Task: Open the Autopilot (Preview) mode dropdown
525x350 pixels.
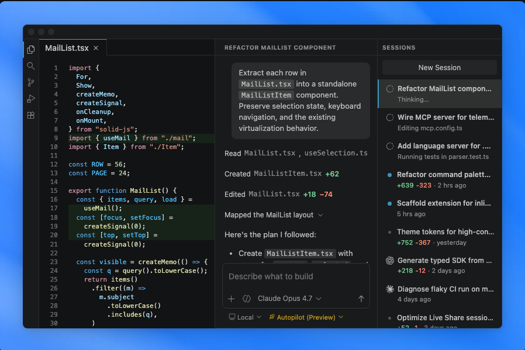Action: click(x=306, y=317)
